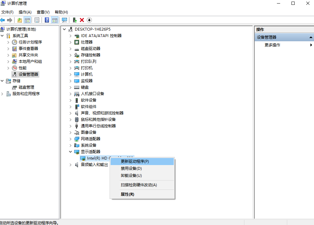Click the update device driver toolbar icon

pyautogui.click(x=75, y=20)
